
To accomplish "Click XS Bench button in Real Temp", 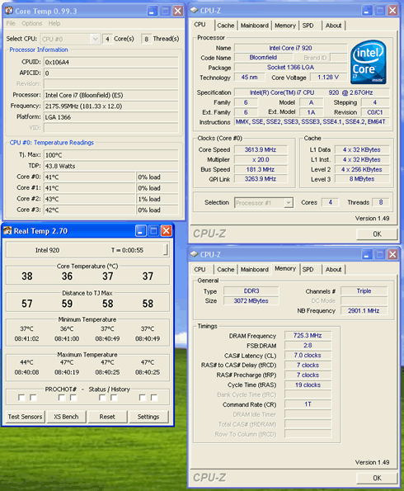I will pos(66,417).
